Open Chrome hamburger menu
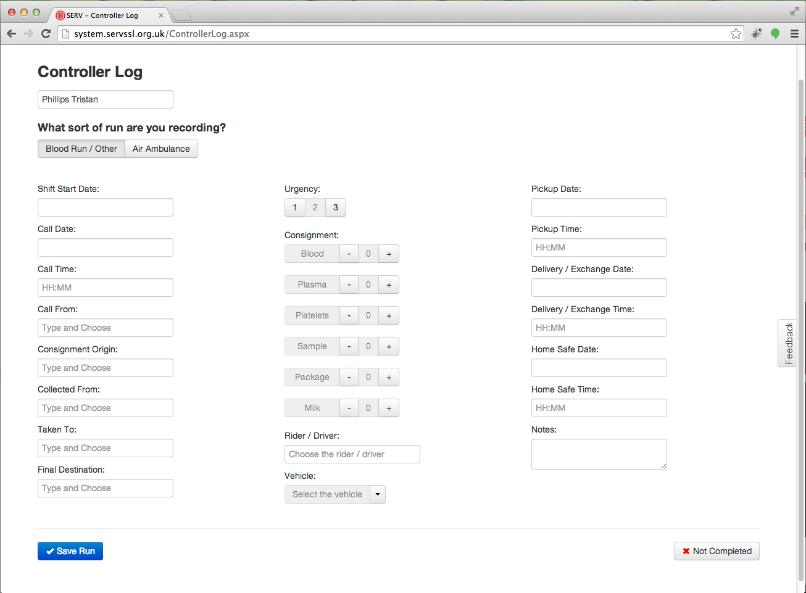This screenshot has height=593, width=806. pos(794,34)
